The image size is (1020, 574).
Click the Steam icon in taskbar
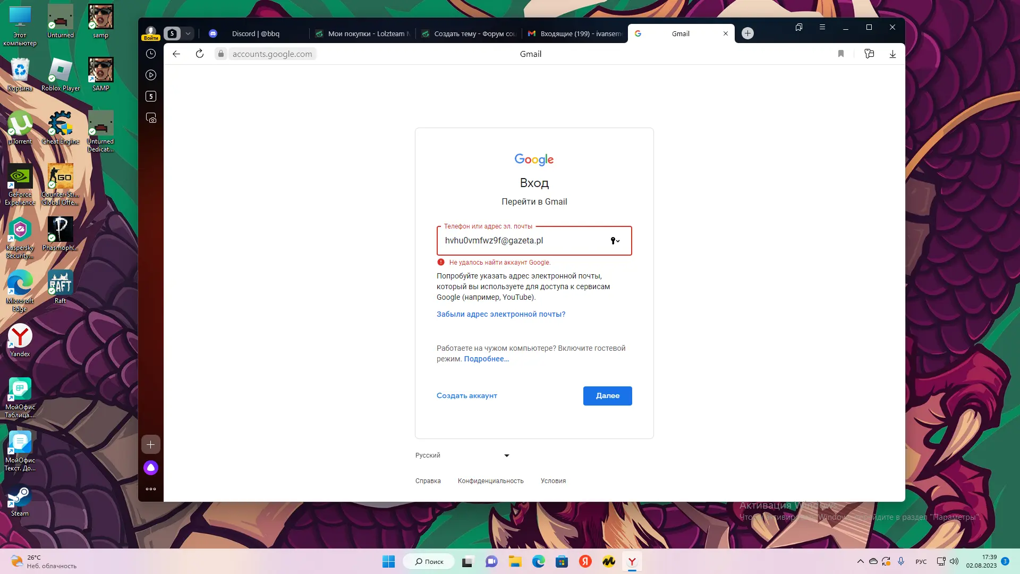click(x=20, y=503)
